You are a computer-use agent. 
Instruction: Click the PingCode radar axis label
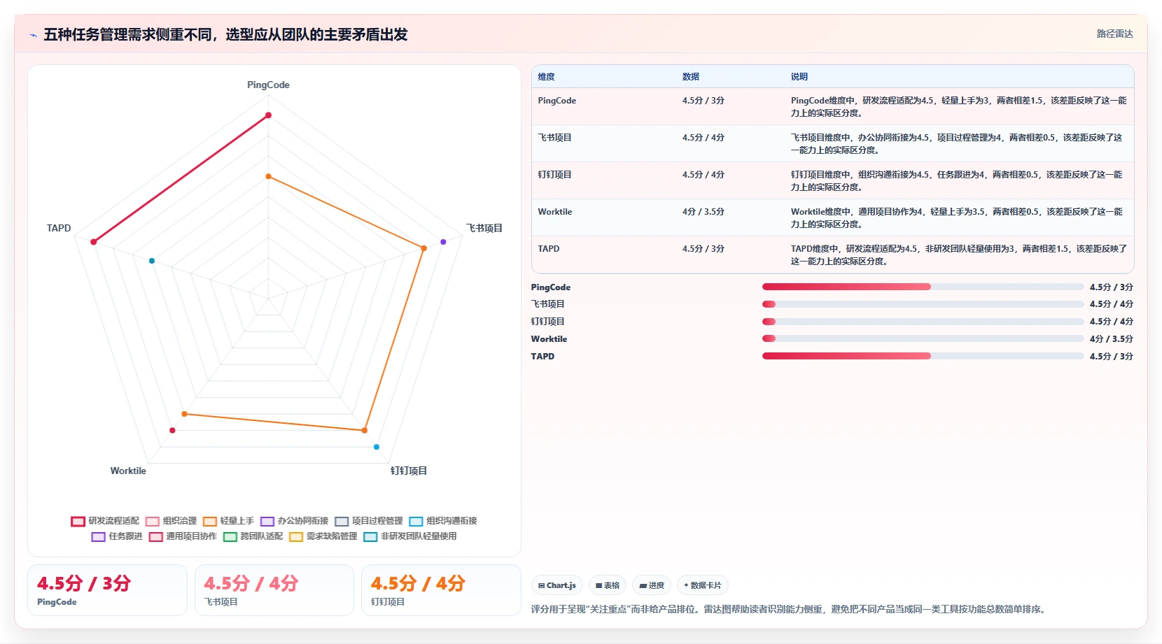pyautogui.click(x=268, y=85)
